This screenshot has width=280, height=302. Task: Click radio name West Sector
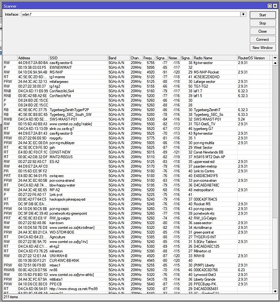click(203, 147)
